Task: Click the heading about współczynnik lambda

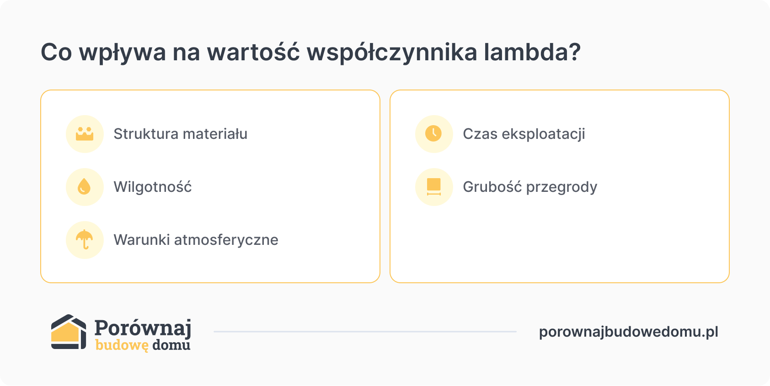Action: click(x=311, y=52)
